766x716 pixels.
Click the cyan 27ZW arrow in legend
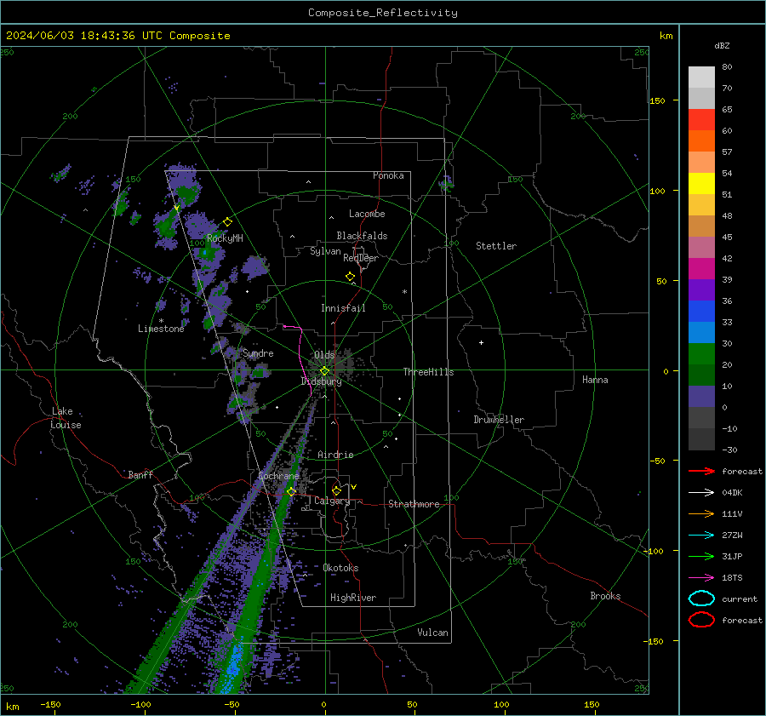pos(701,536)
